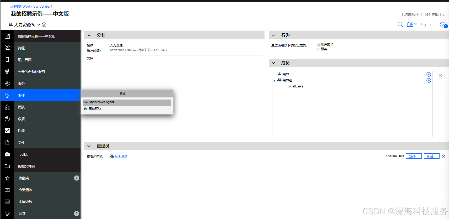Screen dimensions: 449x219
Task: Click the Toolkit briefcase icon
Action: pos(7,154)
